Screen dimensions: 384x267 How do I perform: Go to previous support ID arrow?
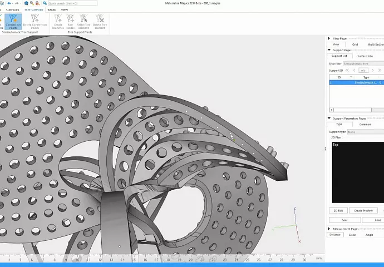[x=355, y=70]
